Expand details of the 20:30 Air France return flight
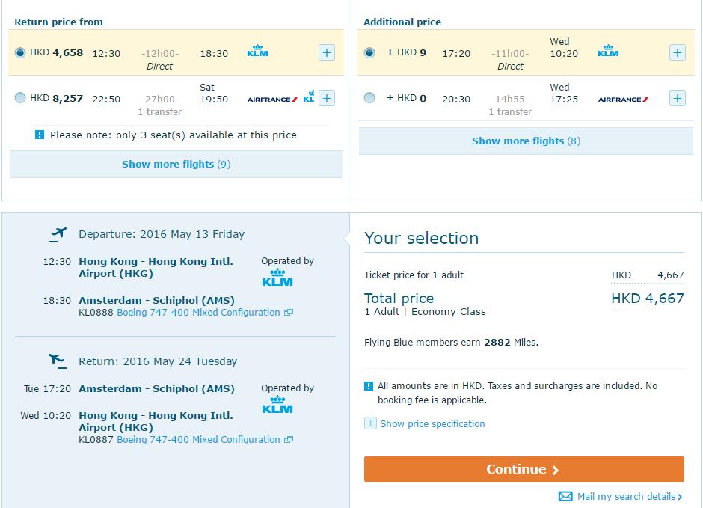The image size is (703, 508). point(677,98)
